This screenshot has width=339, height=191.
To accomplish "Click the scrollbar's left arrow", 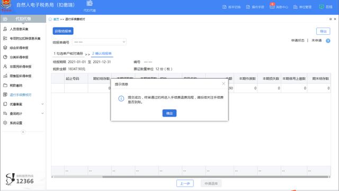I will [x=52, y=177].
